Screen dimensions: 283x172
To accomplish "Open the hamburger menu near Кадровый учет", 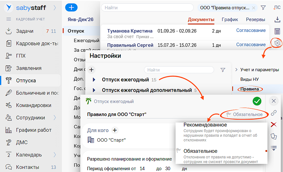I will (x=9, y=19).
